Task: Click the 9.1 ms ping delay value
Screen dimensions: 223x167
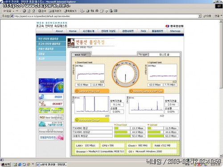Action: coord(117,105)
